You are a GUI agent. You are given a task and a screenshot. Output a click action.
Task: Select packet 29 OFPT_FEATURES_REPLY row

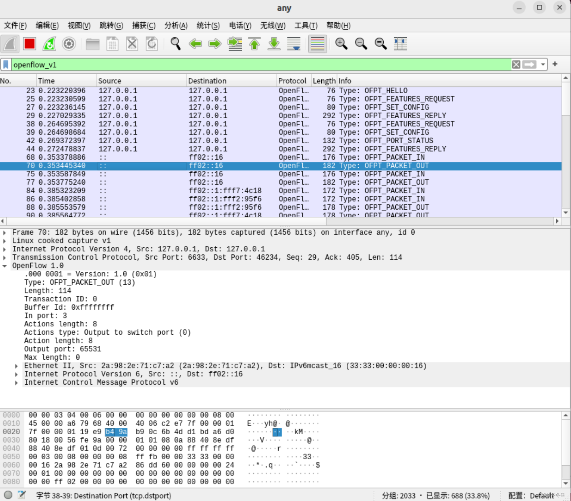[x=281, y=116]
